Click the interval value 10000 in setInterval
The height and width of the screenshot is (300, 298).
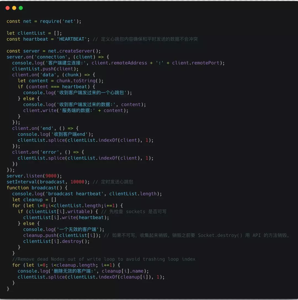click(77, 182)
